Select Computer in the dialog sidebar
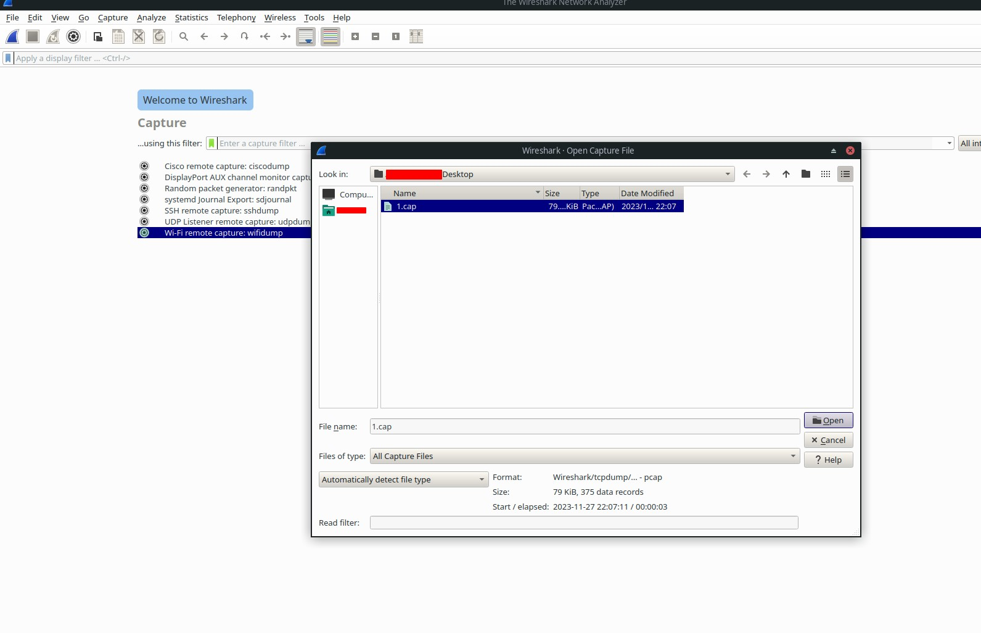Image resolution: width=981 pixels, height=633 pixels. [x=348, y=194]
